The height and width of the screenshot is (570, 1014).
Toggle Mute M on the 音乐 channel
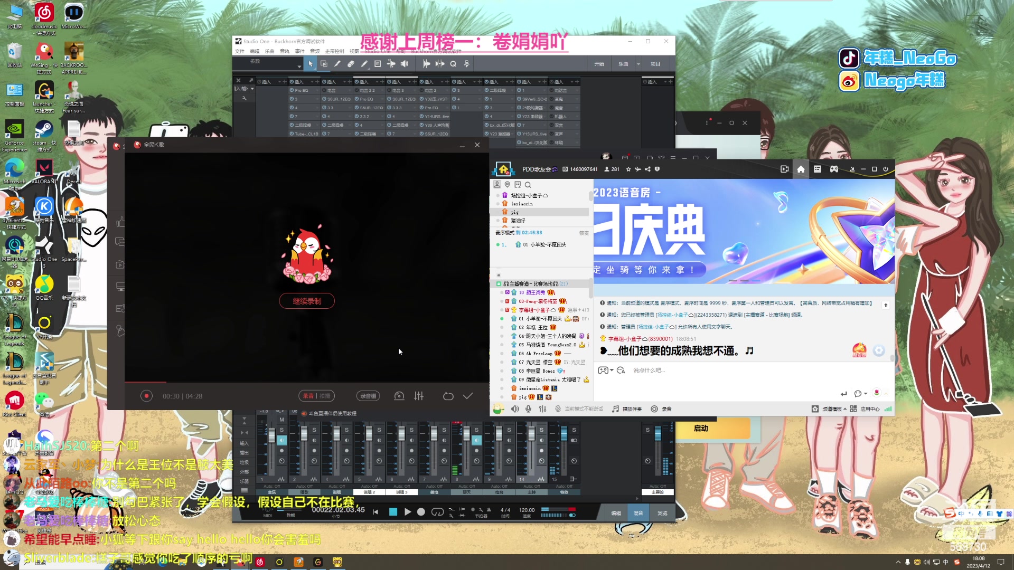tap(281, 420)
